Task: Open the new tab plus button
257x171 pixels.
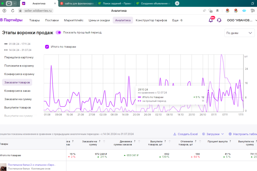Action: (177, 3)
